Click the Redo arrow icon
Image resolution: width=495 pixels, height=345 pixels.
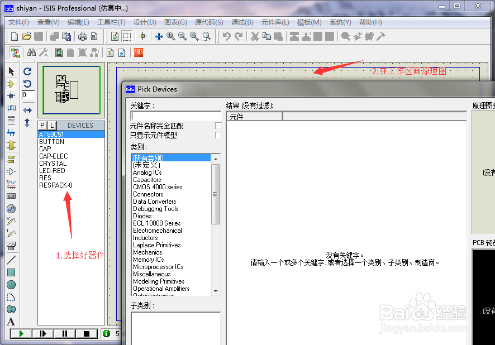[x=239, y=36]
